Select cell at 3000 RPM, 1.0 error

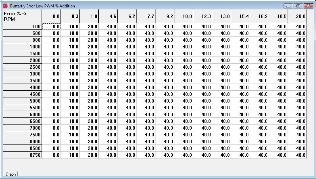coord(89,74)
